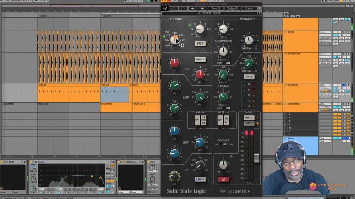Viewport: 355px width, 199px height.
Task: Click the blue LMF frequency knob
Action: point(200,142)
